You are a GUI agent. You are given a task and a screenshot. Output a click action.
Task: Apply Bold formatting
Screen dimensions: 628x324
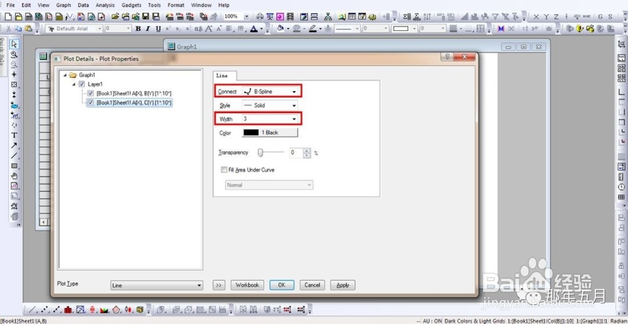pos(138,29)
